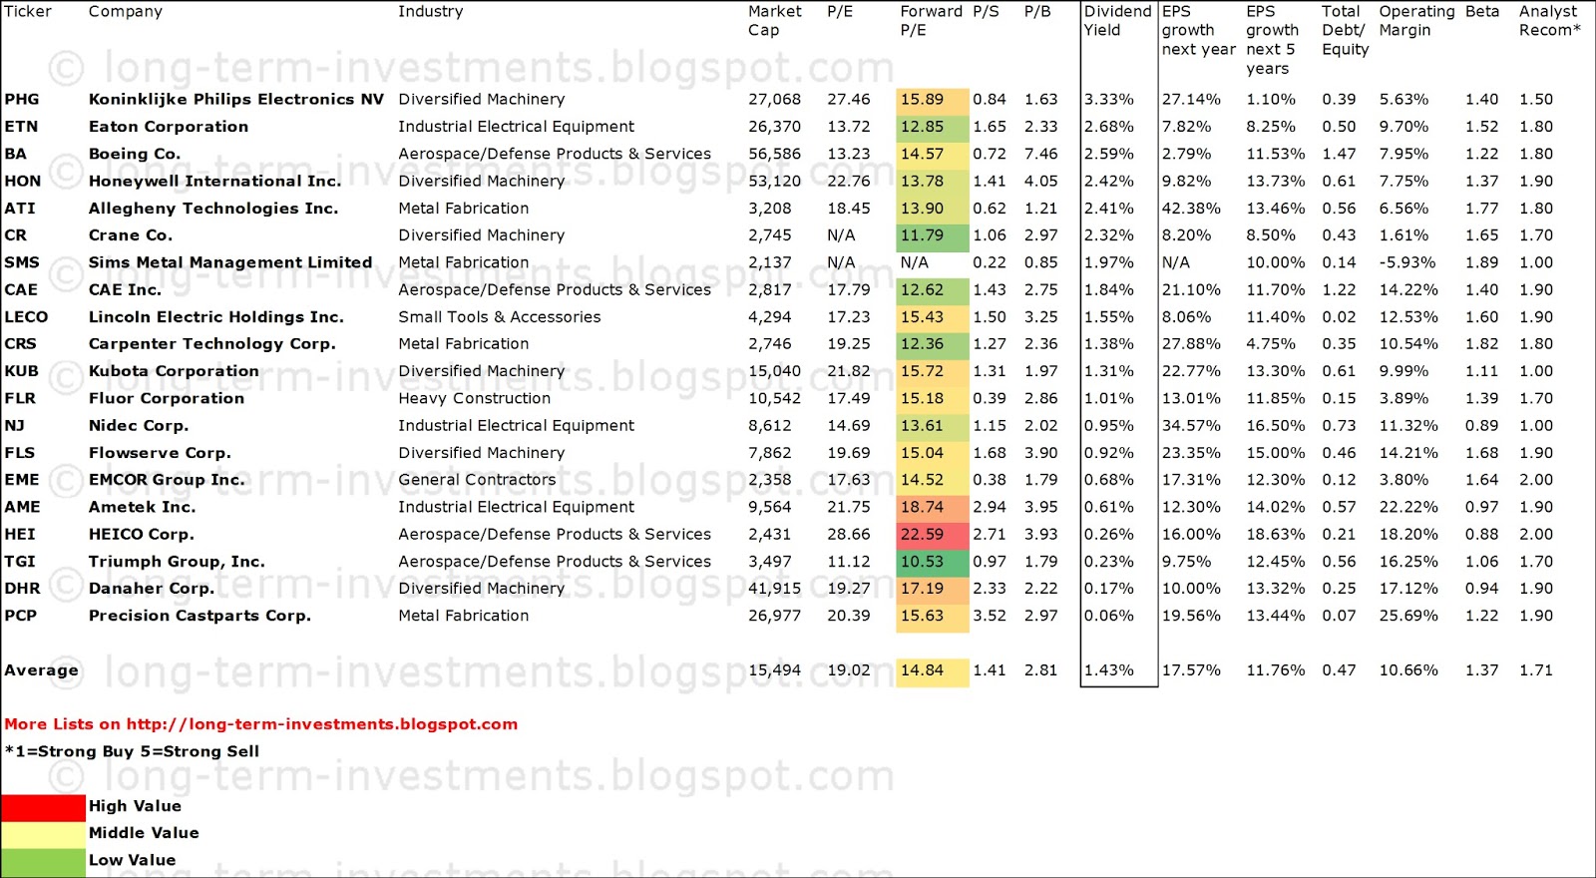
Task: Click the Eaton Corporation company cell
Action: pos(168,127)
